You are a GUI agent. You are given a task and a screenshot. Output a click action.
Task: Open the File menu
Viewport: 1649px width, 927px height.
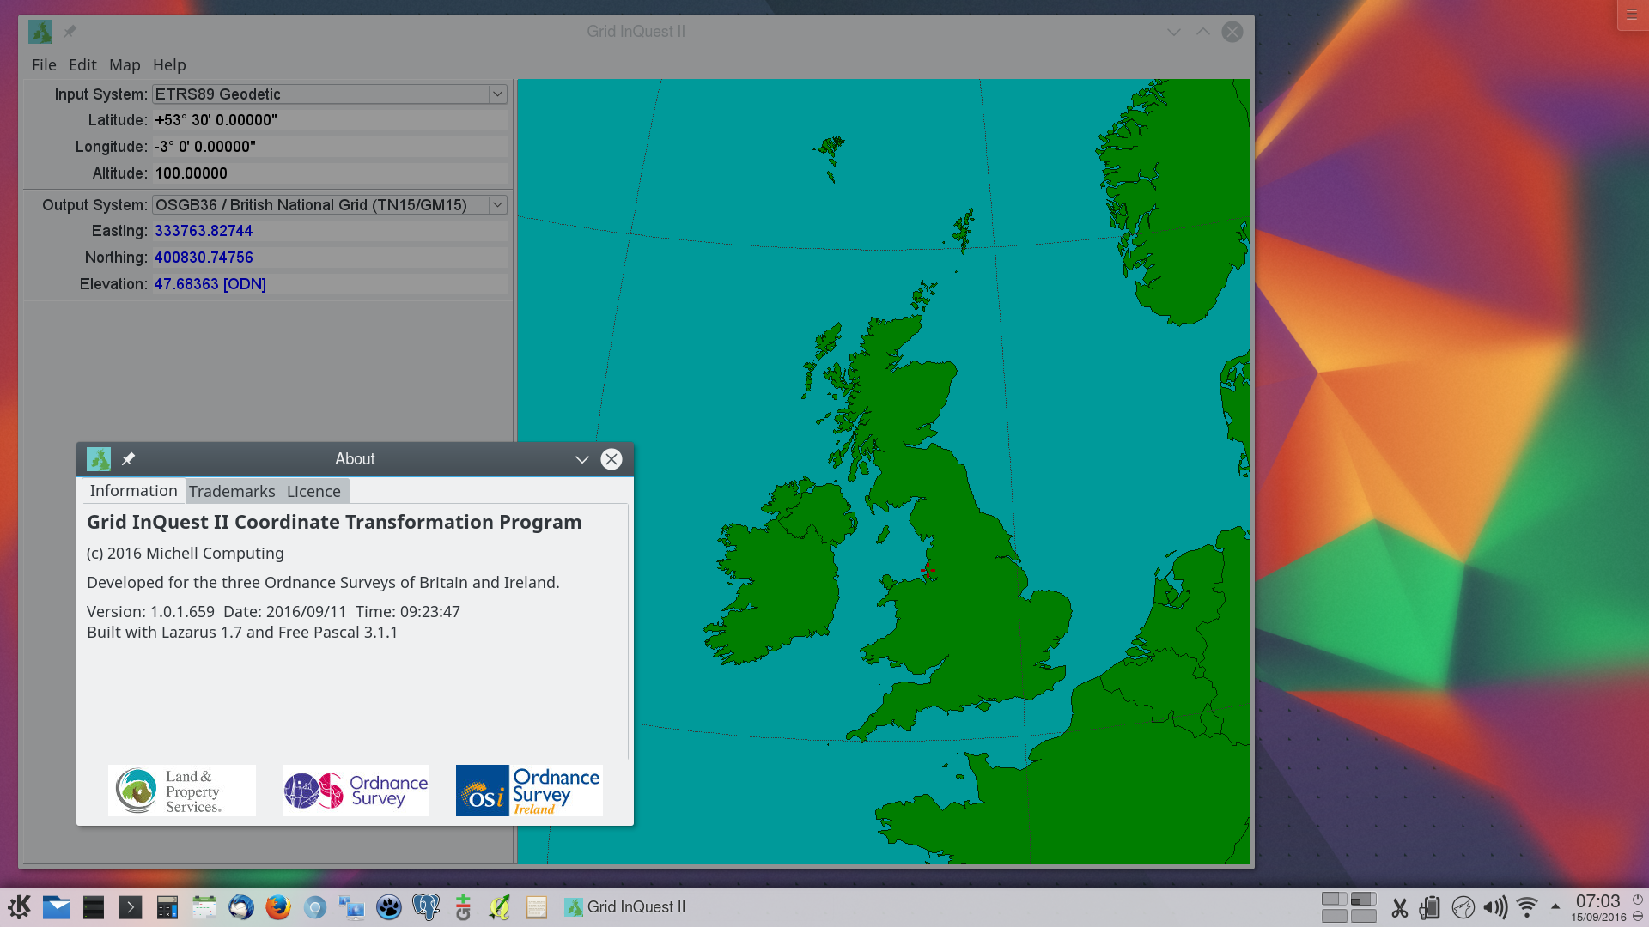44,64
